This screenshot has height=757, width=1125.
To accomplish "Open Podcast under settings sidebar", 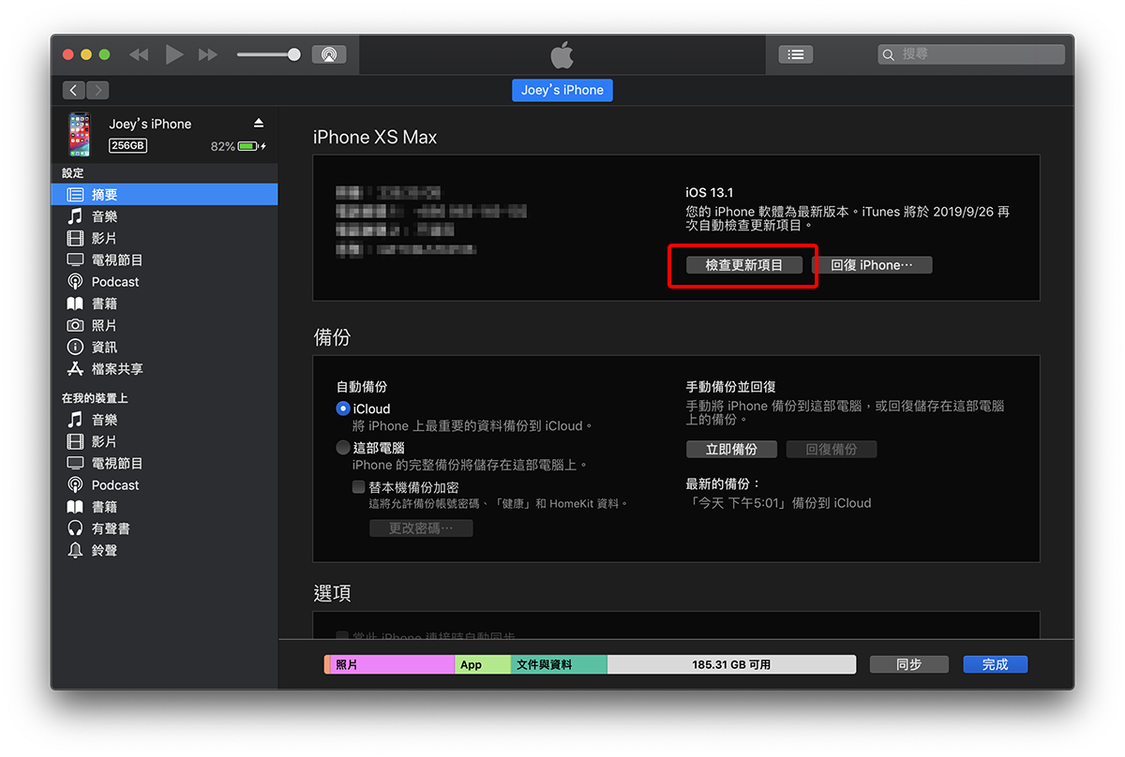I will 115,282.
